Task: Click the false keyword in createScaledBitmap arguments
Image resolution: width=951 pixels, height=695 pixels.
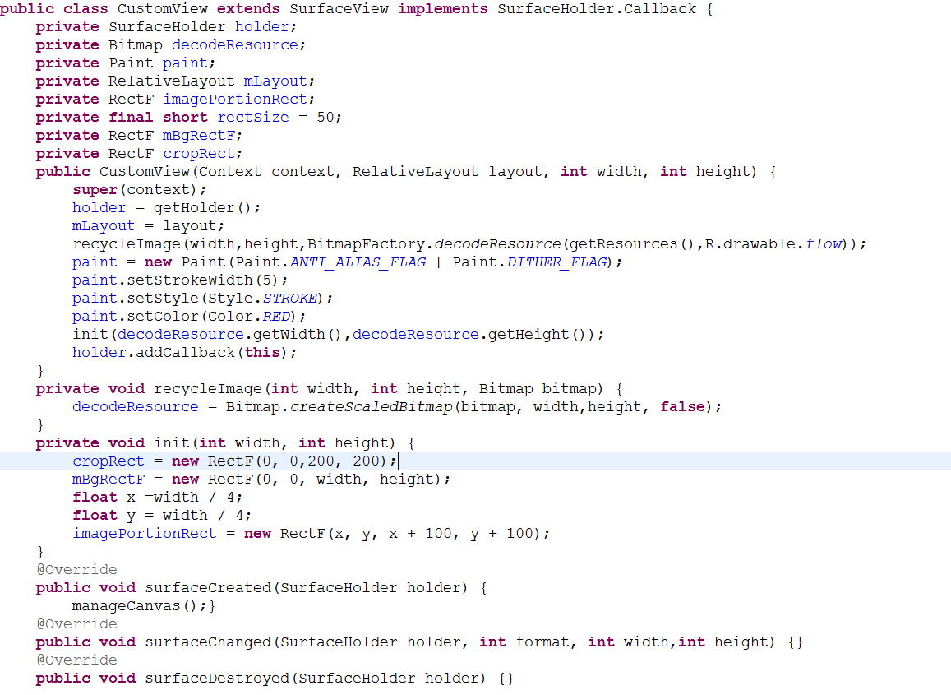Action: point(682,407)
